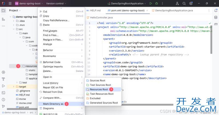Open the Diagrams submenu
The height and width of the screenshot is (115, 219).
(x=61, y=108)
